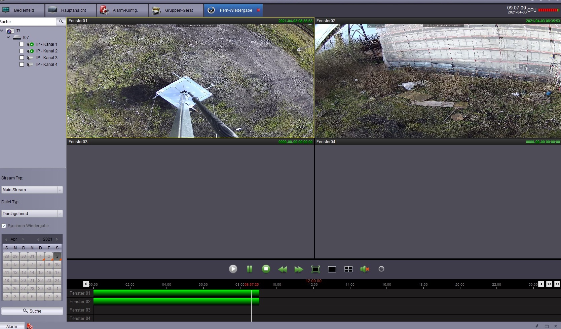Switch to the Hauptansicht tab
This screenshot has height=329, width=561.
click(71, 10)
